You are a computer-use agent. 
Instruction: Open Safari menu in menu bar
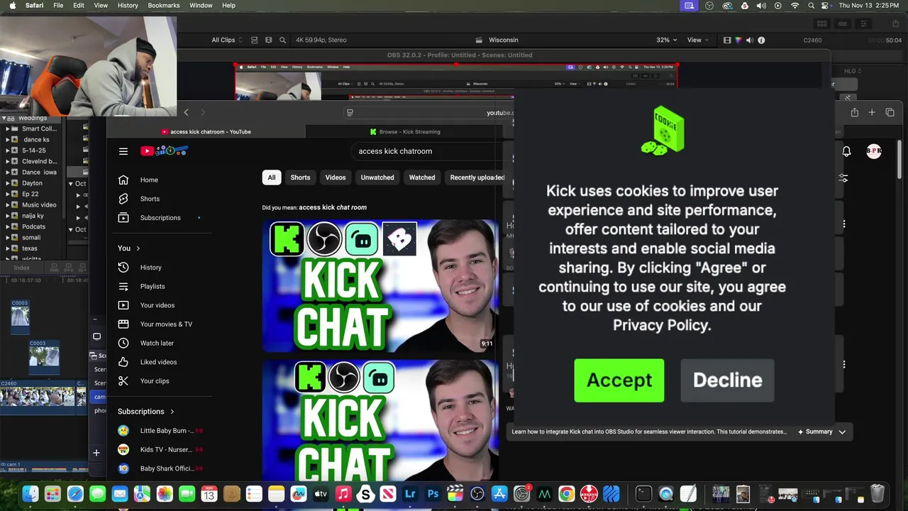click(34, 6)
